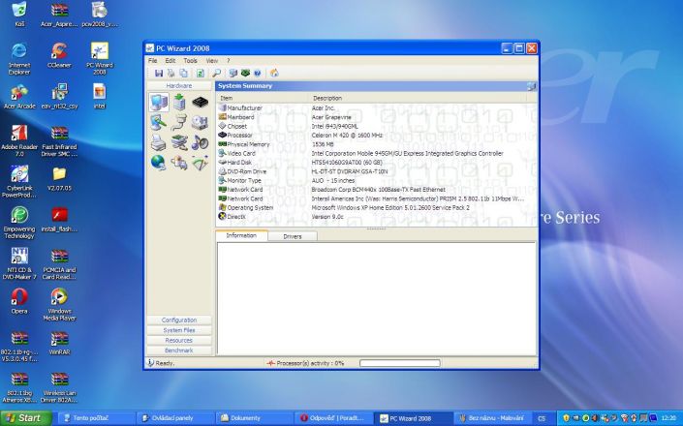Open the View menu
Image resolution: width=683 pixels, height=426 pixels.
coord(212,60)
